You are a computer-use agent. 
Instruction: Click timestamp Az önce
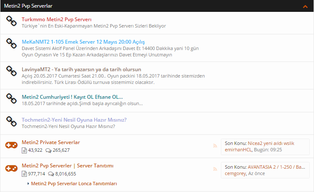click(x=257, y=173)
